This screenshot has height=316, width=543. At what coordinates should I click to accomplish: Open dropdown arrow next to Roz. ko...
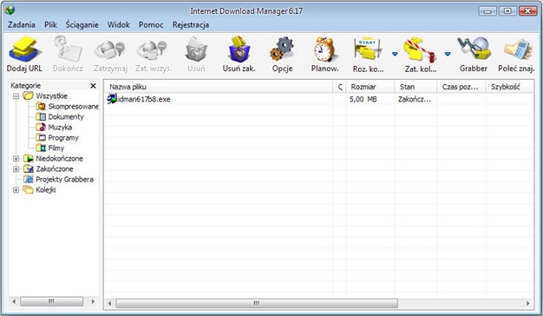pos(395,54)
